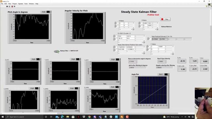Open Dropbox from taskbar
Image resolution: width=212 pixels, height=119 pixels.
pyautogui.click(x=84, y=117)
